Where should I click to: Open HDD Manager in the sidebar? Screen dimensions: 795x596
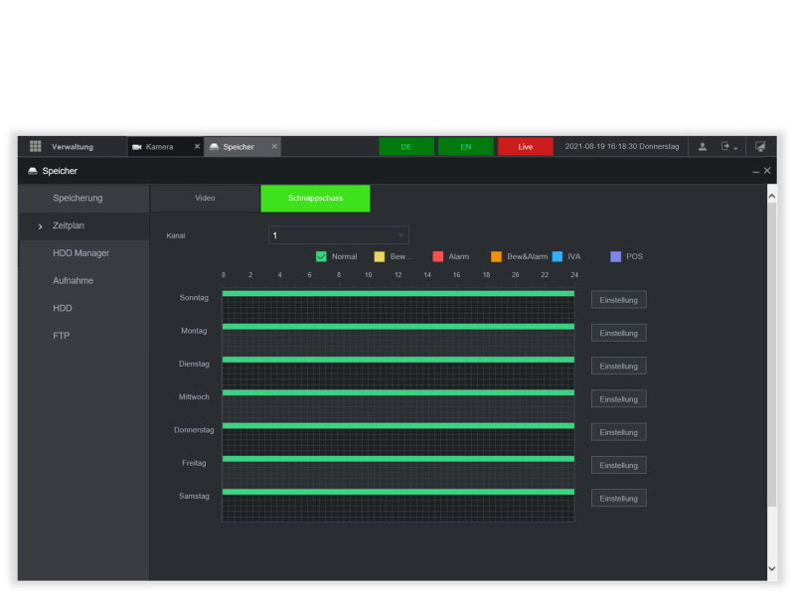click(x=80, y=253)
